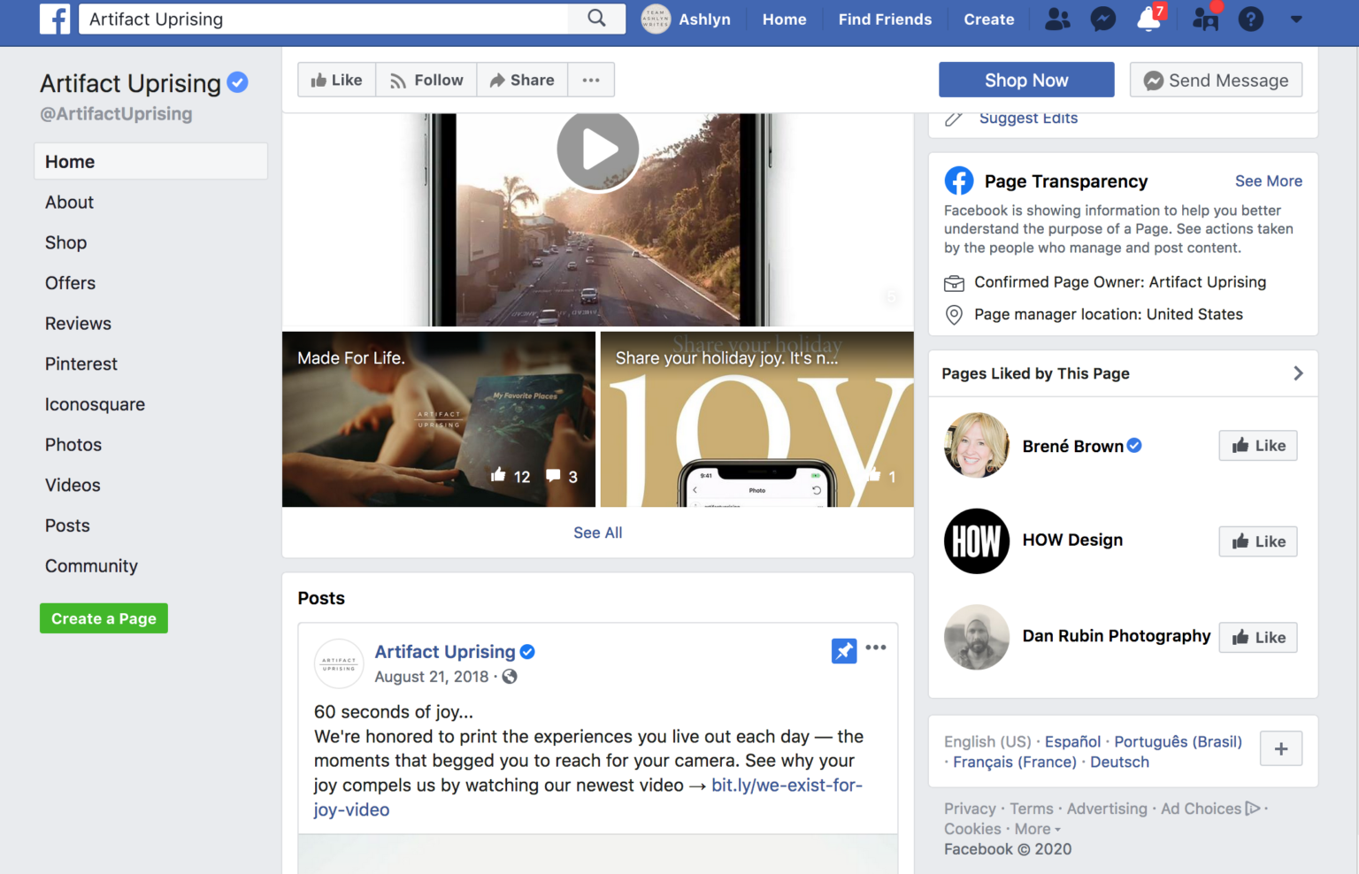Viewport: 1359px width, 874px height.
Task: Switch to the About sidebar tab
Action: (69, 202)
